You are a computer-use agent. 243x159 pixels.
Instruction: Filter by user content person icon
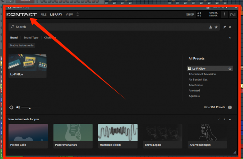pos(210,27)
